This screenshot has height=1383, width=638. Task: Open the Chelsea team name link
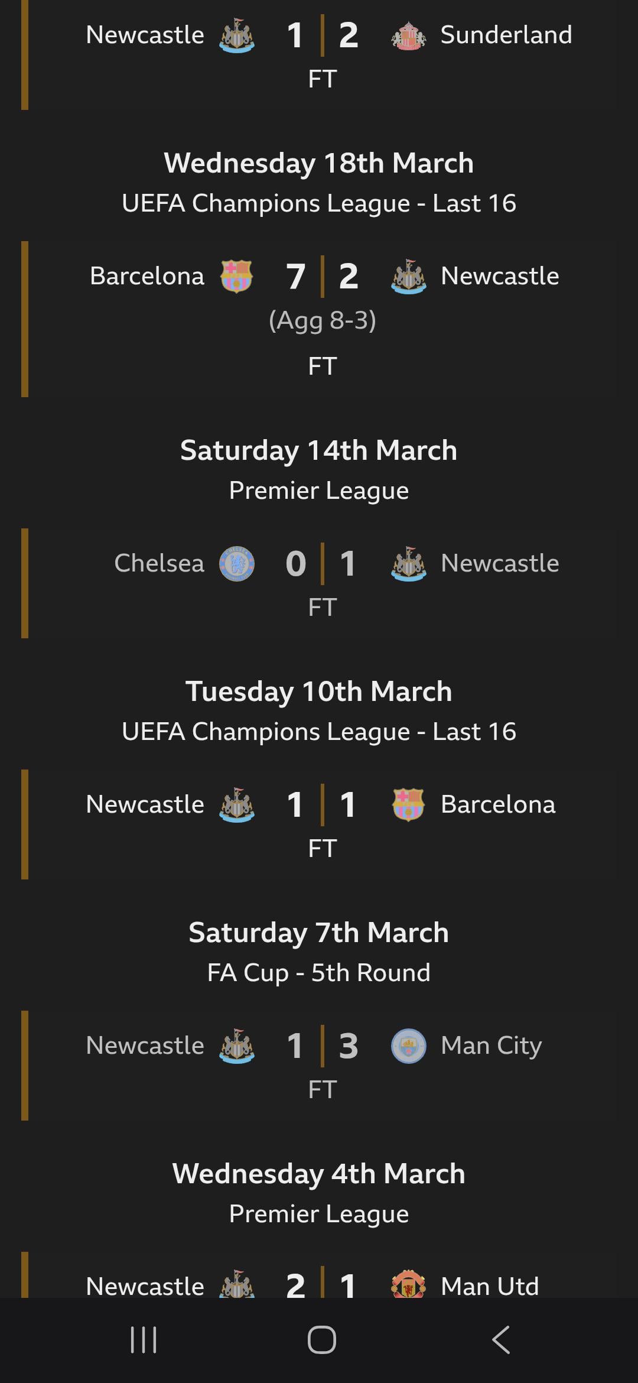click(159, 564)
